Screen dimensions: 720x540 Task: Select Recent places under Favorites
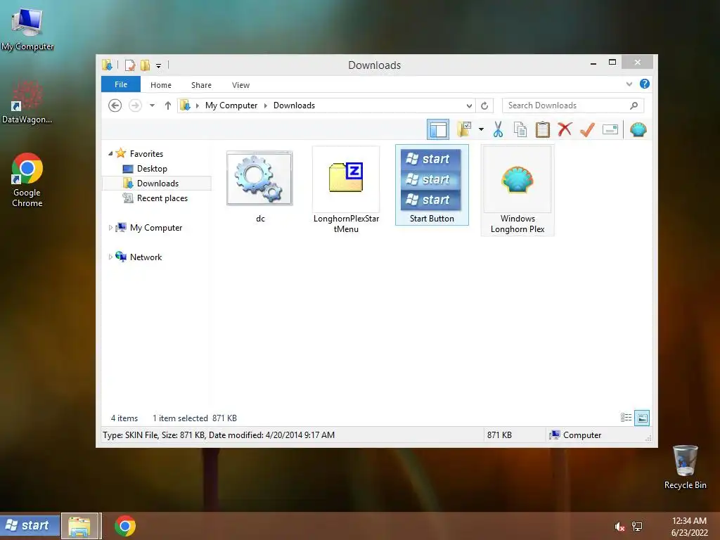(162, 198)
